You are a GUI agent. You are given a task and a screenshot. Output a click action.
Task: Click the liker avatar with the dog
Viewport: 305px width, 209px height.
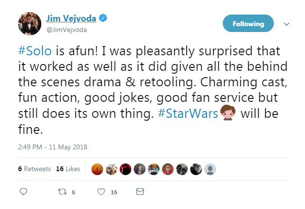click(111, 169)
